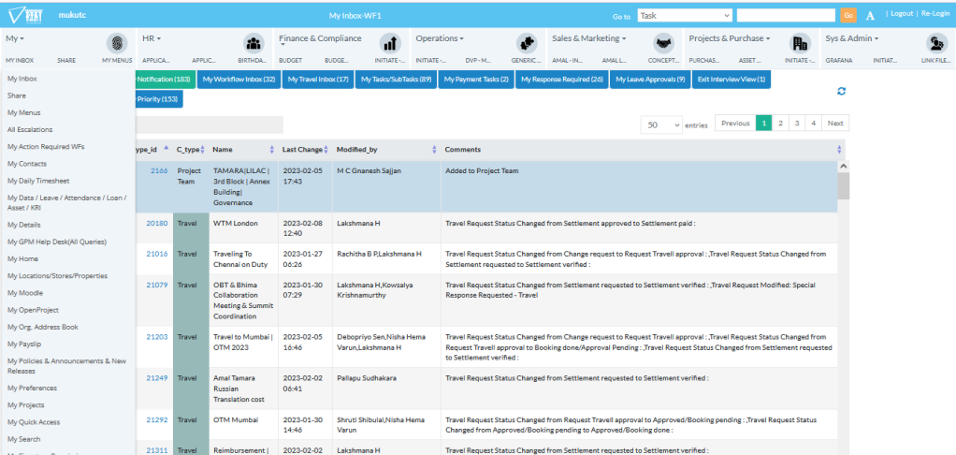Click the company logo at top left
956x455 pixels.
(25, 15)
